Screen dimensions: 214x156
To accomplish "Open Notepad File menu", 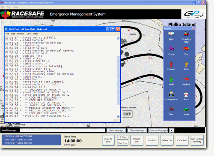I will tap(7, 34).
